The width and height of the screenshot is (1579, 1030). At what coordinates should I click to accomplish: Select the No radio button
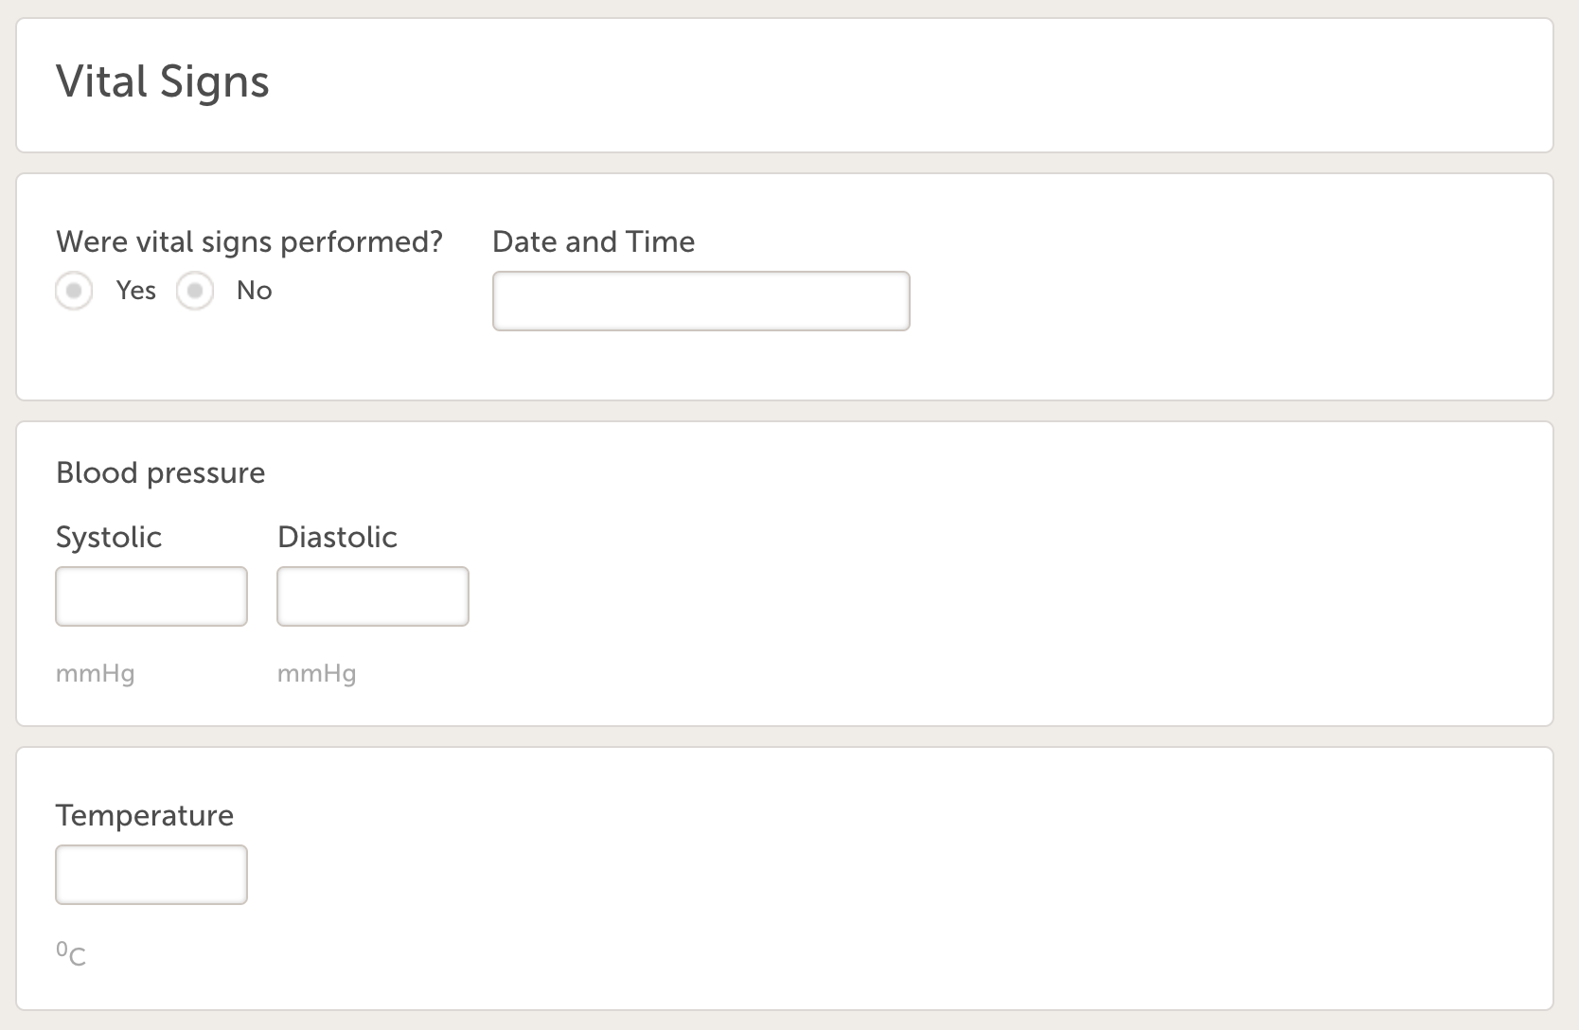195,291
